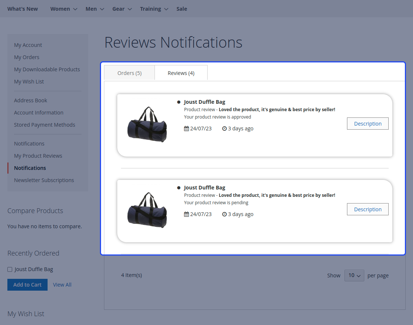Screen dimensions: 413x325
Task: Tick the Joust Duffle Bag checkbox
Action: (x=10, y=269)
